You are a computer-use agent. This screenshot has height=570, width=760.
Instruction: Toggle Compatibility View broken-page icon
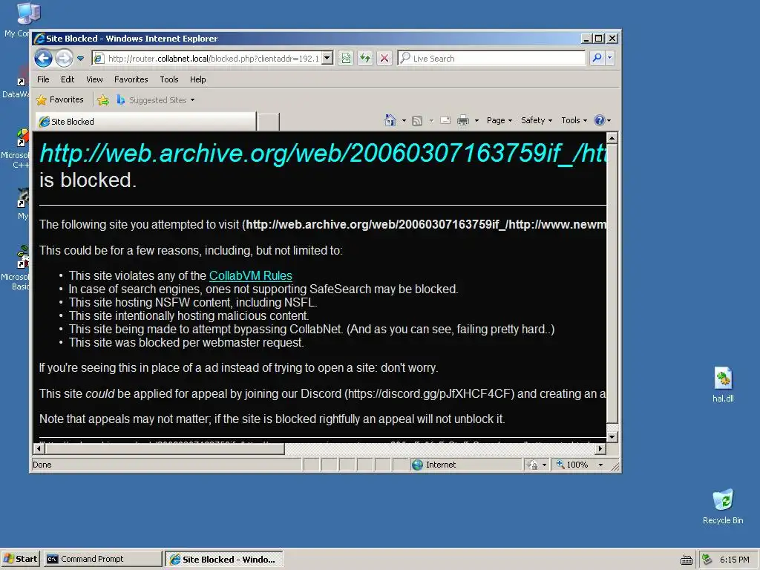click(346, 59)
